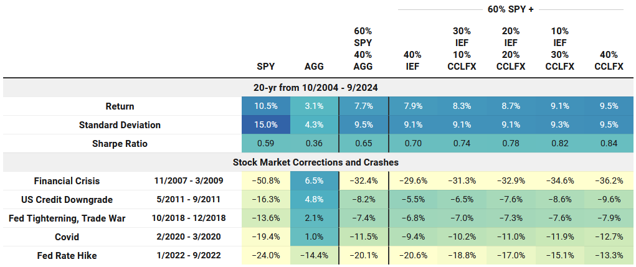
Task: Click the "40% IEF" column header
Action: point(412,60)
